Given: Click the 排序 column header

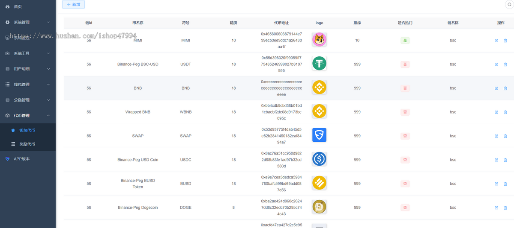Looking at the screenshot, I should (x=357, y=23).
